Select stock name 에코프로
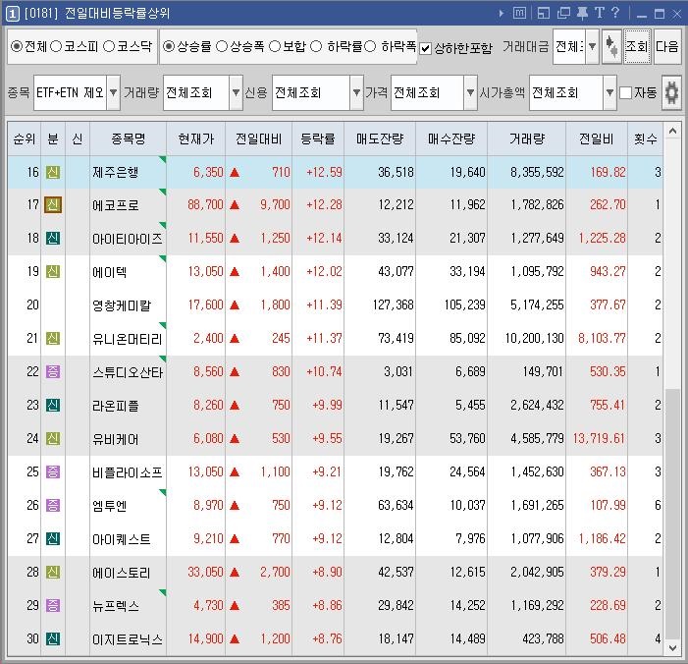688x664 pixels. (116, 205)
